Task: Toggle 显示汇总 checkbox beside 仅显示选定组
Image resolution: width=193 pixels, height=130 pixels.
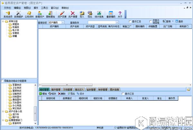Action: tap(130, 22)
